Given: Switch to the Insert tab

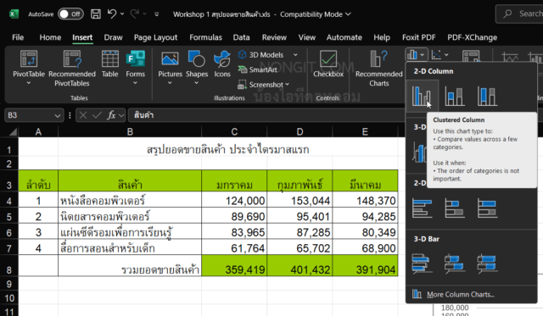Looking at the screenshot, I should (x=82, y=37).
